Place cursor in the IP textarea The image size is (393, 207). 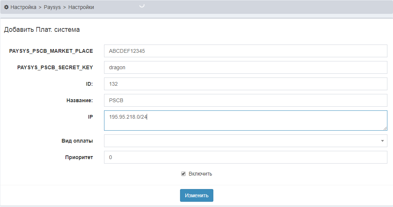coord(245,121)
